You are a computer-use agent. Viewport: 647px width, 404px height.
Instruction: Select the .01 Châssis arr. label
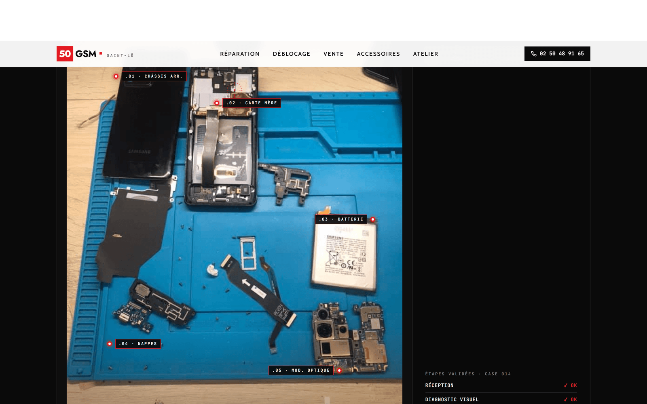154,76
